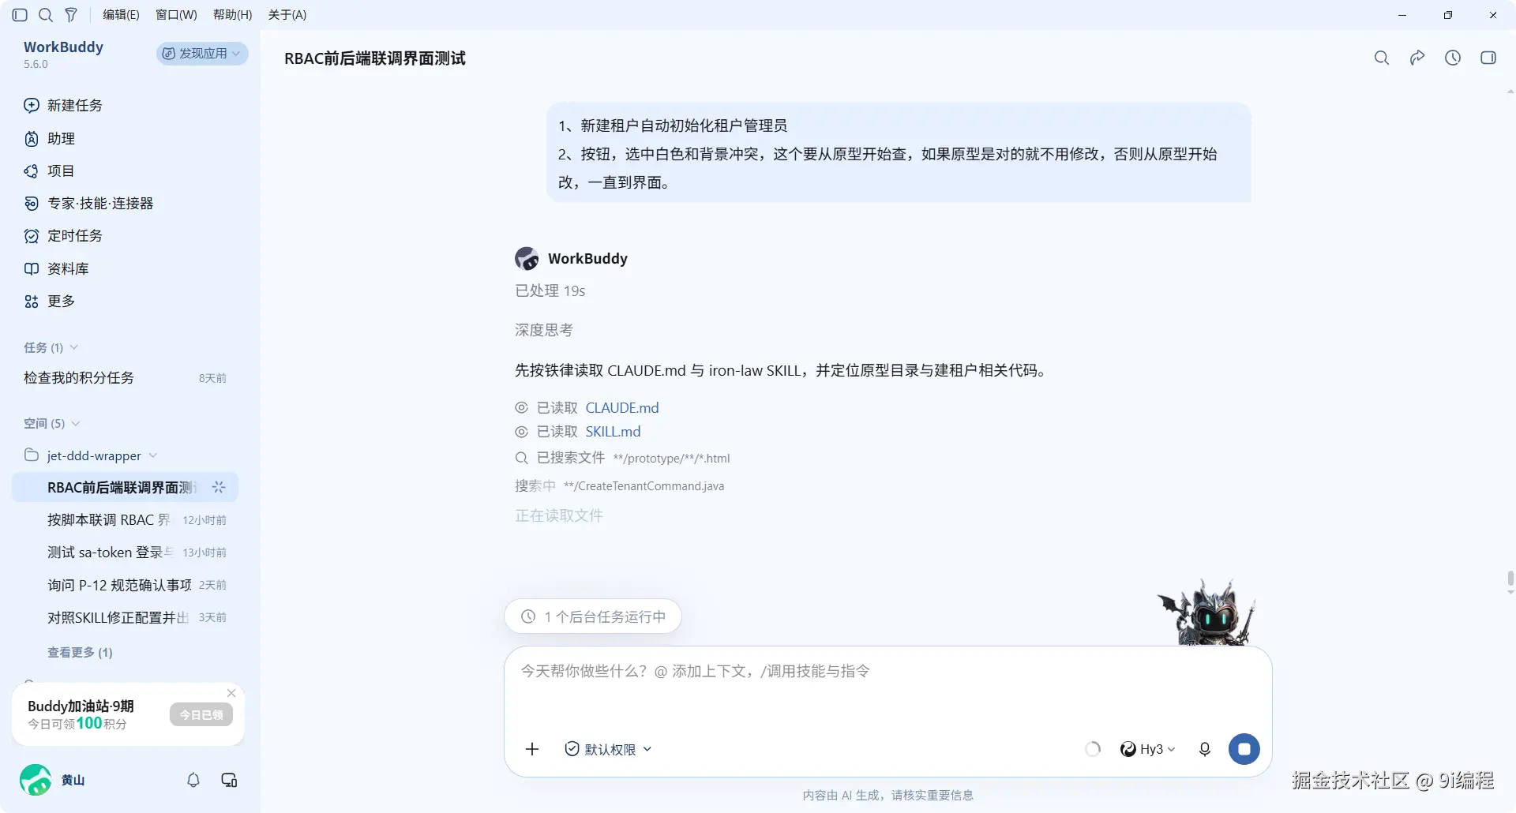Search within the conversation using header magnifier
The image size is (1516, 813).
[x=1382, y=58]
